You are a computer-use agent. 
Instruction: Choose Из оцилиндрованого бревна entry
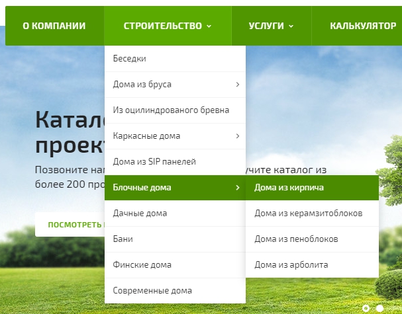tap(175, 110)
